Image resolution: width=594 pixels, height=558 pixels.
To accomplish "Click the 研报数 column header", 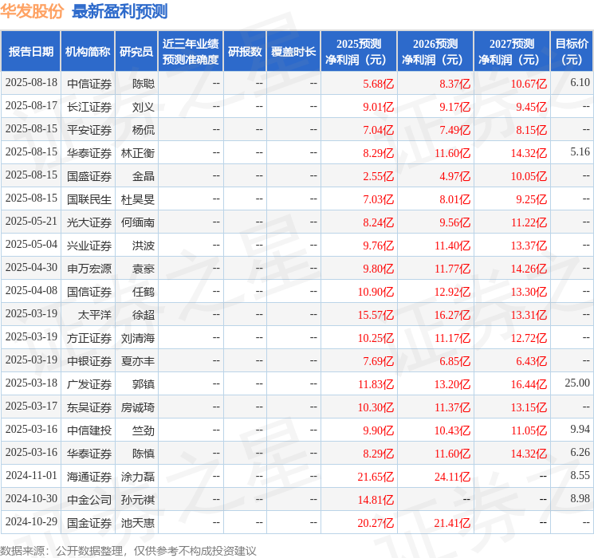I will coord(245,52).
